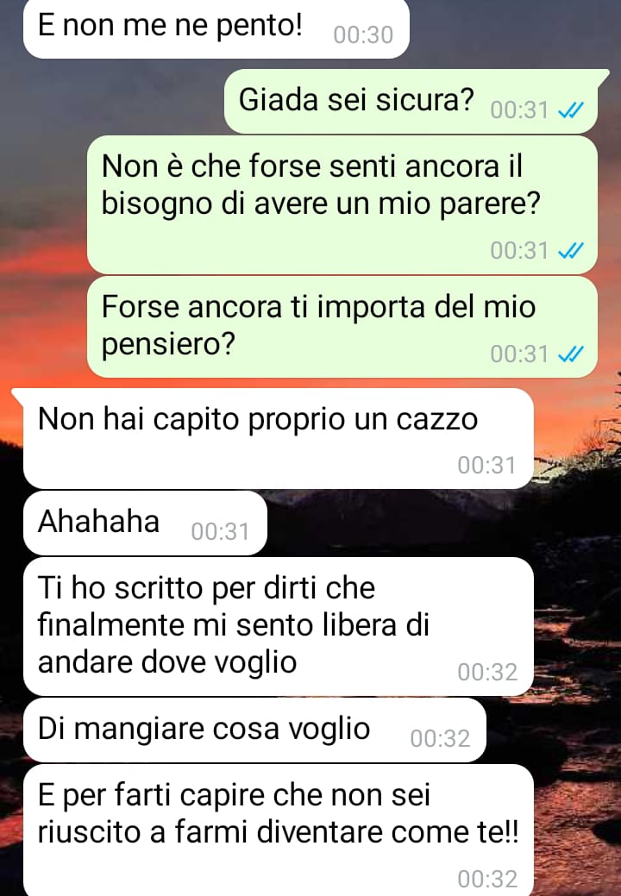Tap the 00:32 timestamp beside 'andare dove voglio'

point(487,672)
